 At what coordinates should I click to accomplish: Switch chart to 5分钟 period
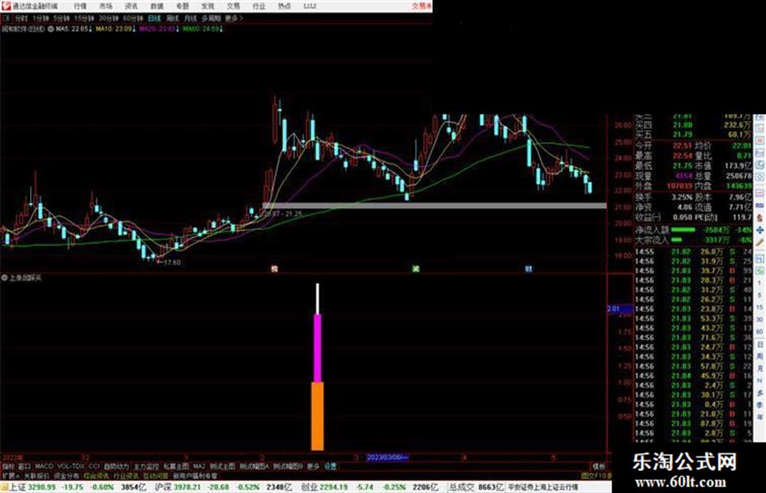[61, 18]
